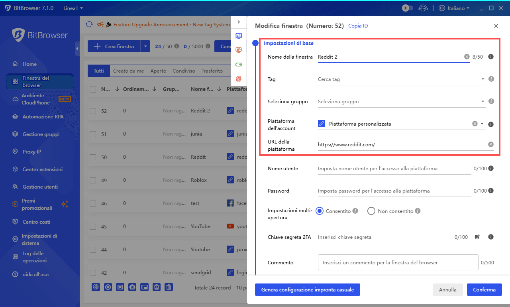Select the Non consentito radio button
This screenshot has height=307, width=510.
(371, 211)
